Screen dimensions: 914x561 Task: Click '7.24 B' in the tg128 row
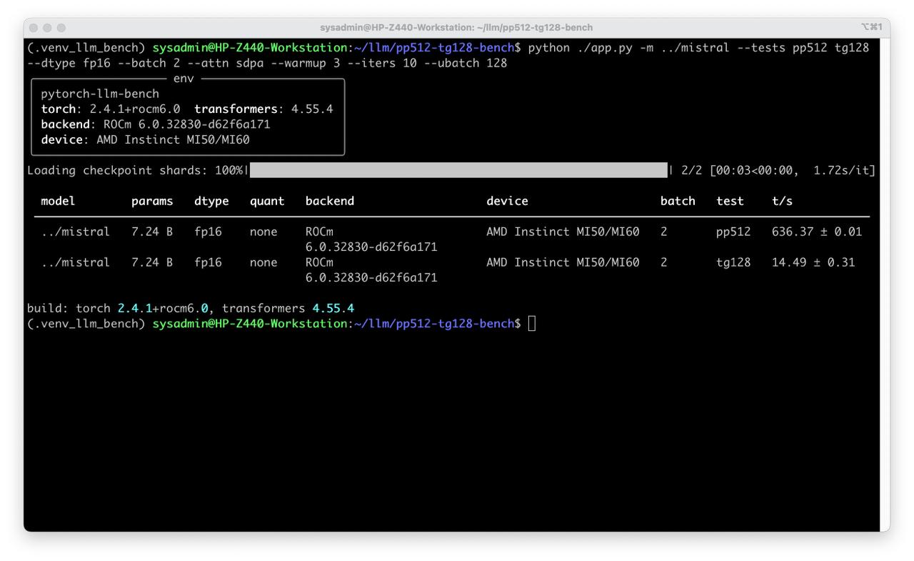pyautogui.click(x=152, y=262)
